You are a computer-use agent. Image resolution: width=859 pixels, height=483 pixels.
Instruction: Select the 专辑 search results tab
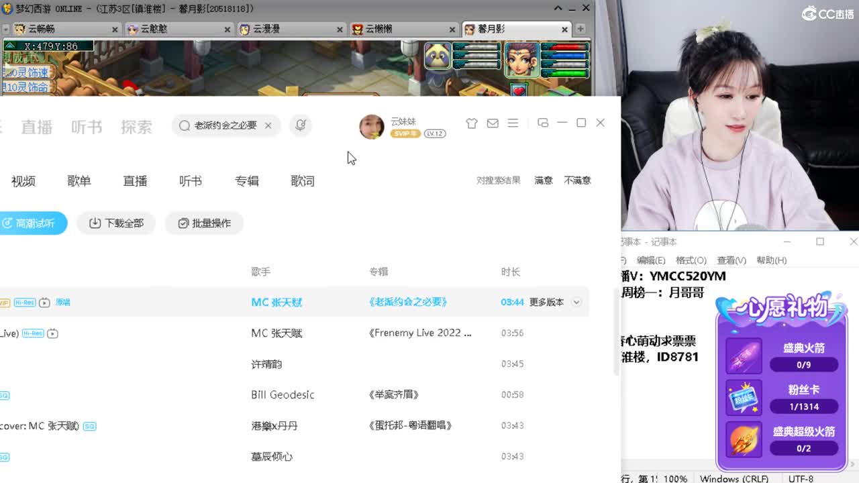(246, 181)
